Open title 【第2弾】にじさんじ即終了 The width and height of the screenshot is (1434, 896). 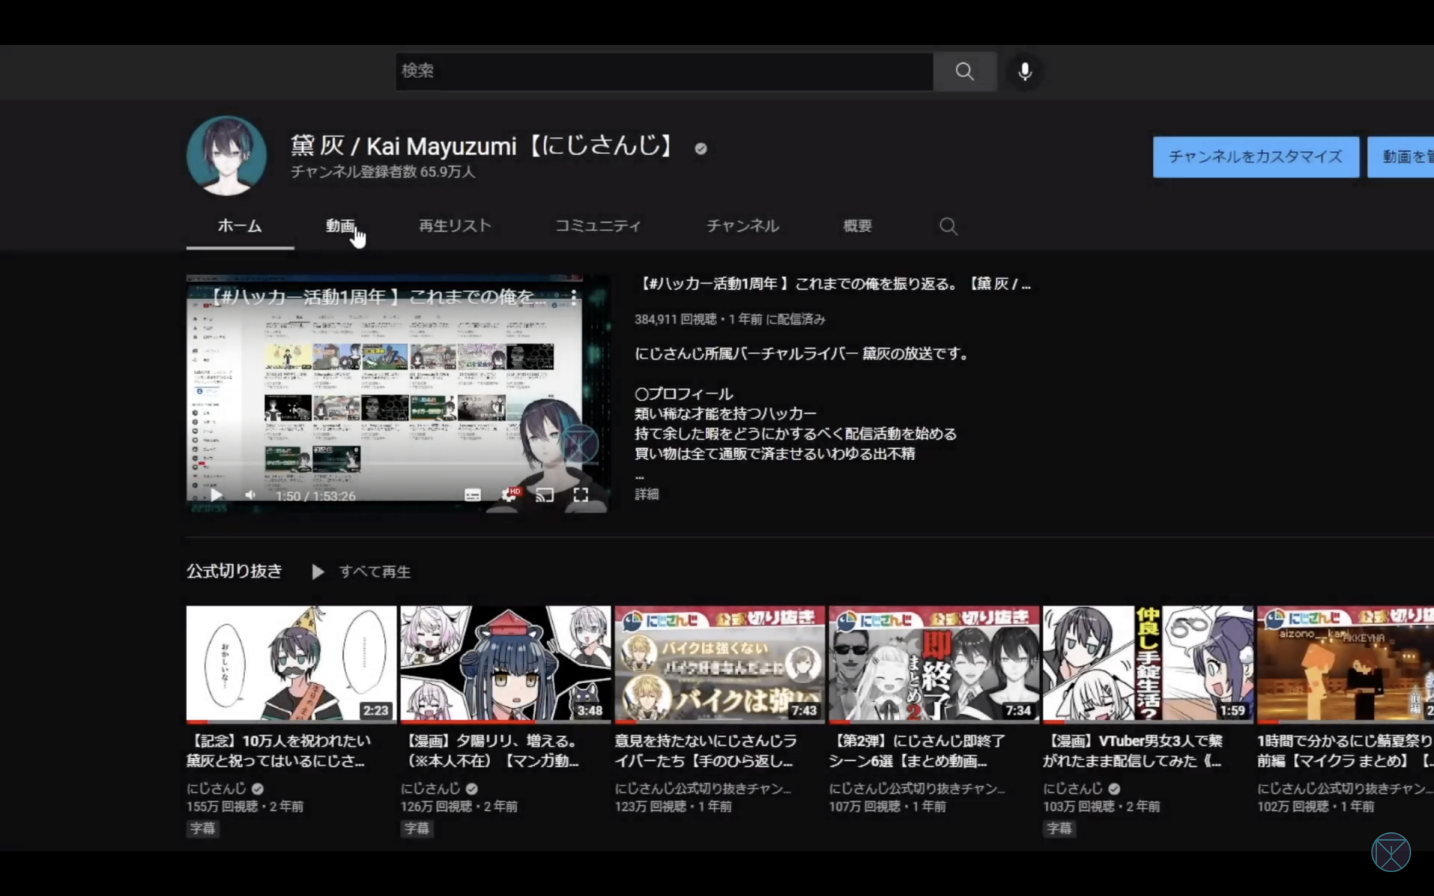(x=917, y=750)
